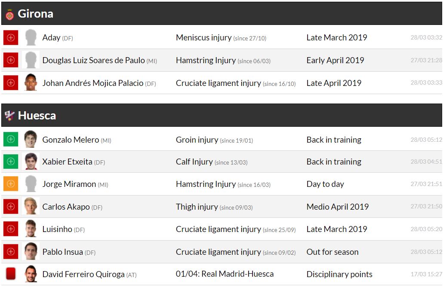Click Pablo Insua's Out for season status

coord(332,252)
